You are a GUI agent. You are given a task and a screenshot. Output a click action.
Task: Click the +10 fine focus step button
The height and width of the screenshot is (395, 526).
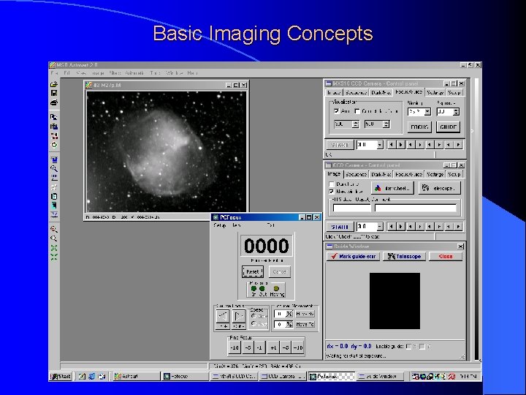coord(297,348)
